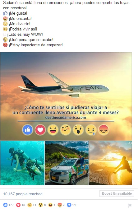Click the crying emoji beside ¡Qué pena que se acabe!

pyautogui.click(x=5, y=39)
